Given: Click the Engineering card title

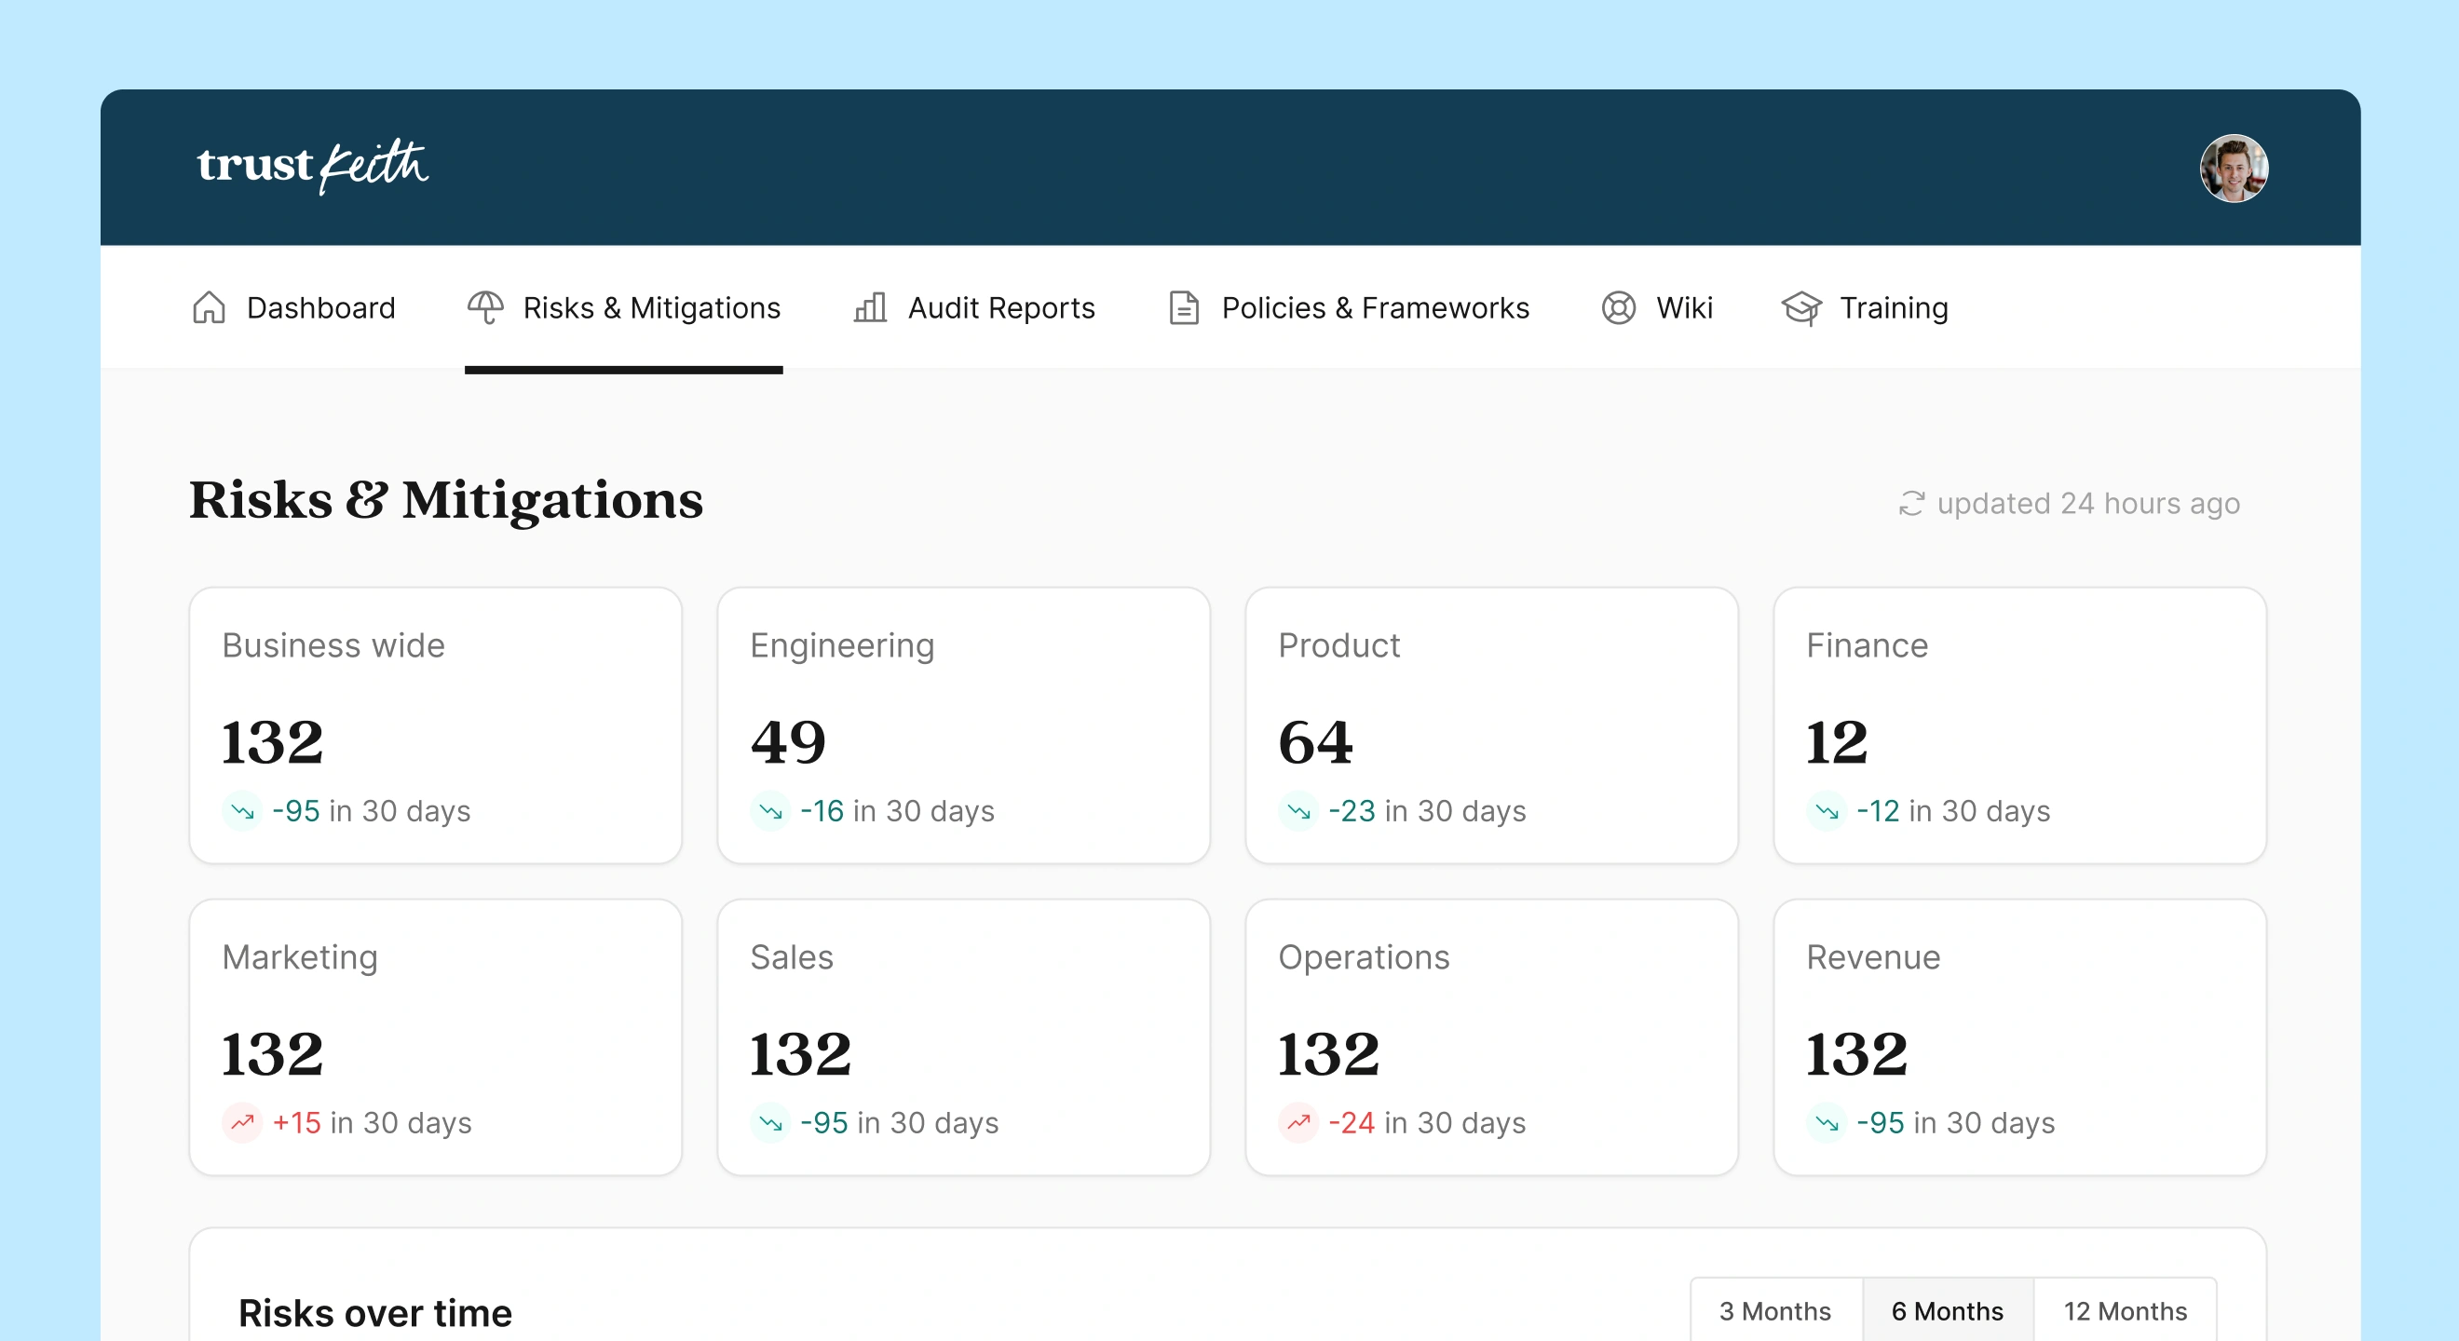Looking at the screenshot, I should pyautogui.click(x=842, y=645).
